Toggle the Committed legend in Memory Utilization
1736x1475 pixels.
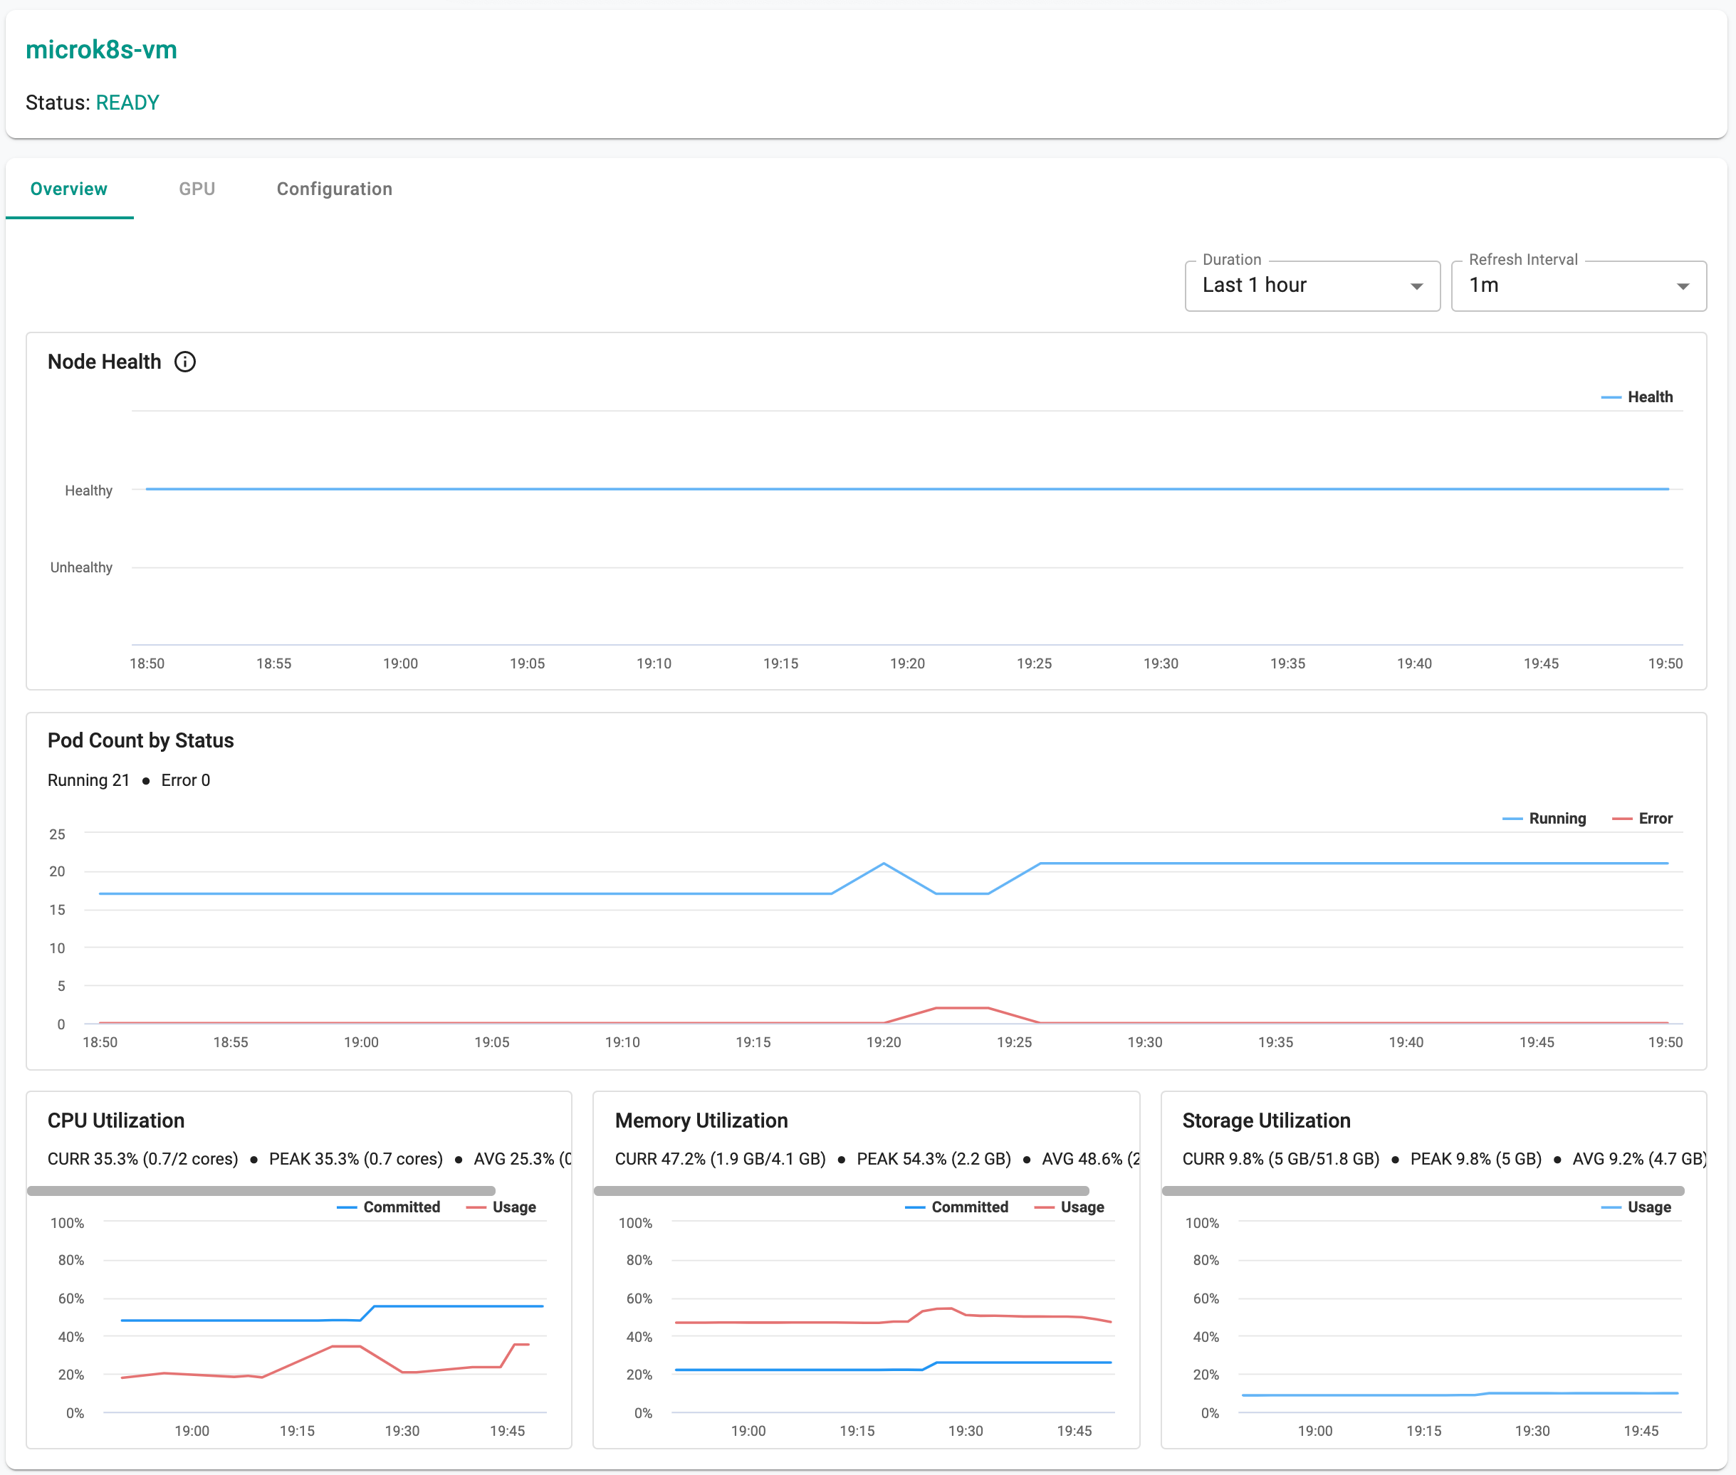(x=956, y=1207)
